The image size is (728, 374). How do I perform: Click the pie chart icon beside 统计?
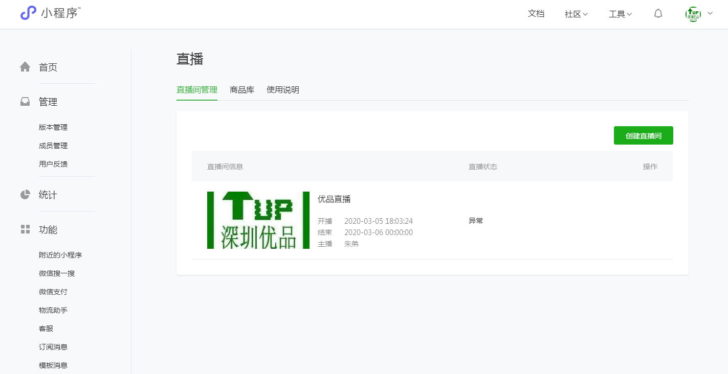tap(25, 195)
